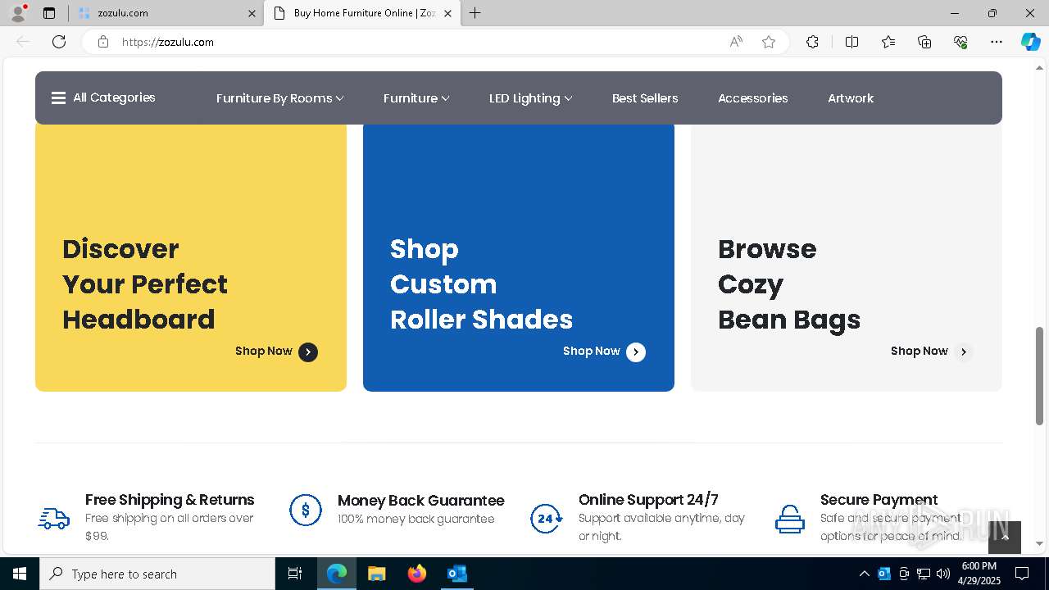Click the 24/7 online support icon
The width and height of the screenshot is (1049, 590).
point(546,518)
